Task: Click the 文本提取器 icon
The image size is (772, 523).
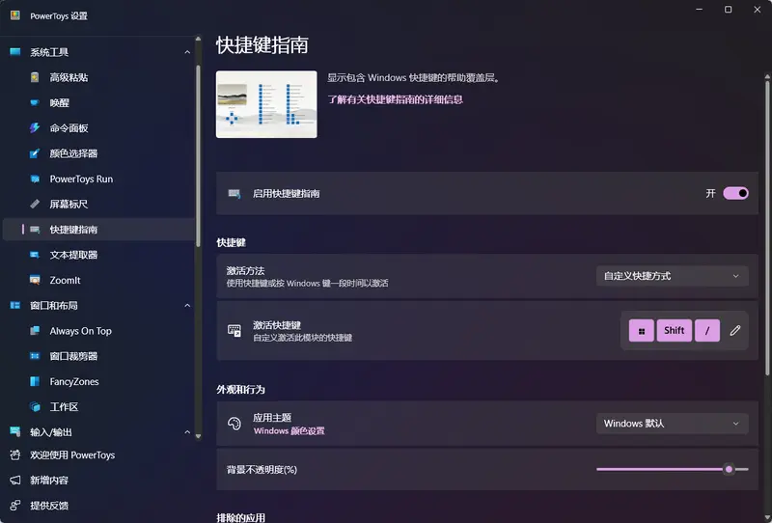Action: pyautogui.click(x=35, y=255)
